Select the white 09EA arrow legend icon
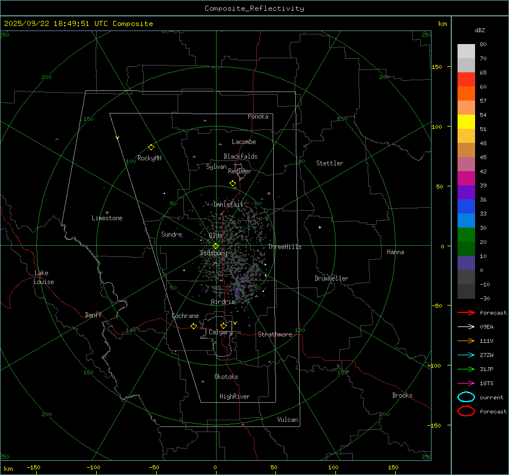This screenshot has width=509, height=475. (465, 326)
